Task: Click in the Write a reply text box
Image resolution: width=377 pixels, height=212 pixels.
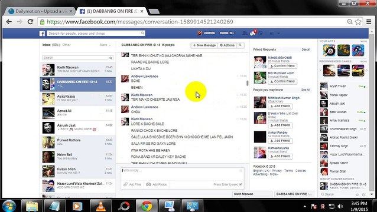Action: 182,174
